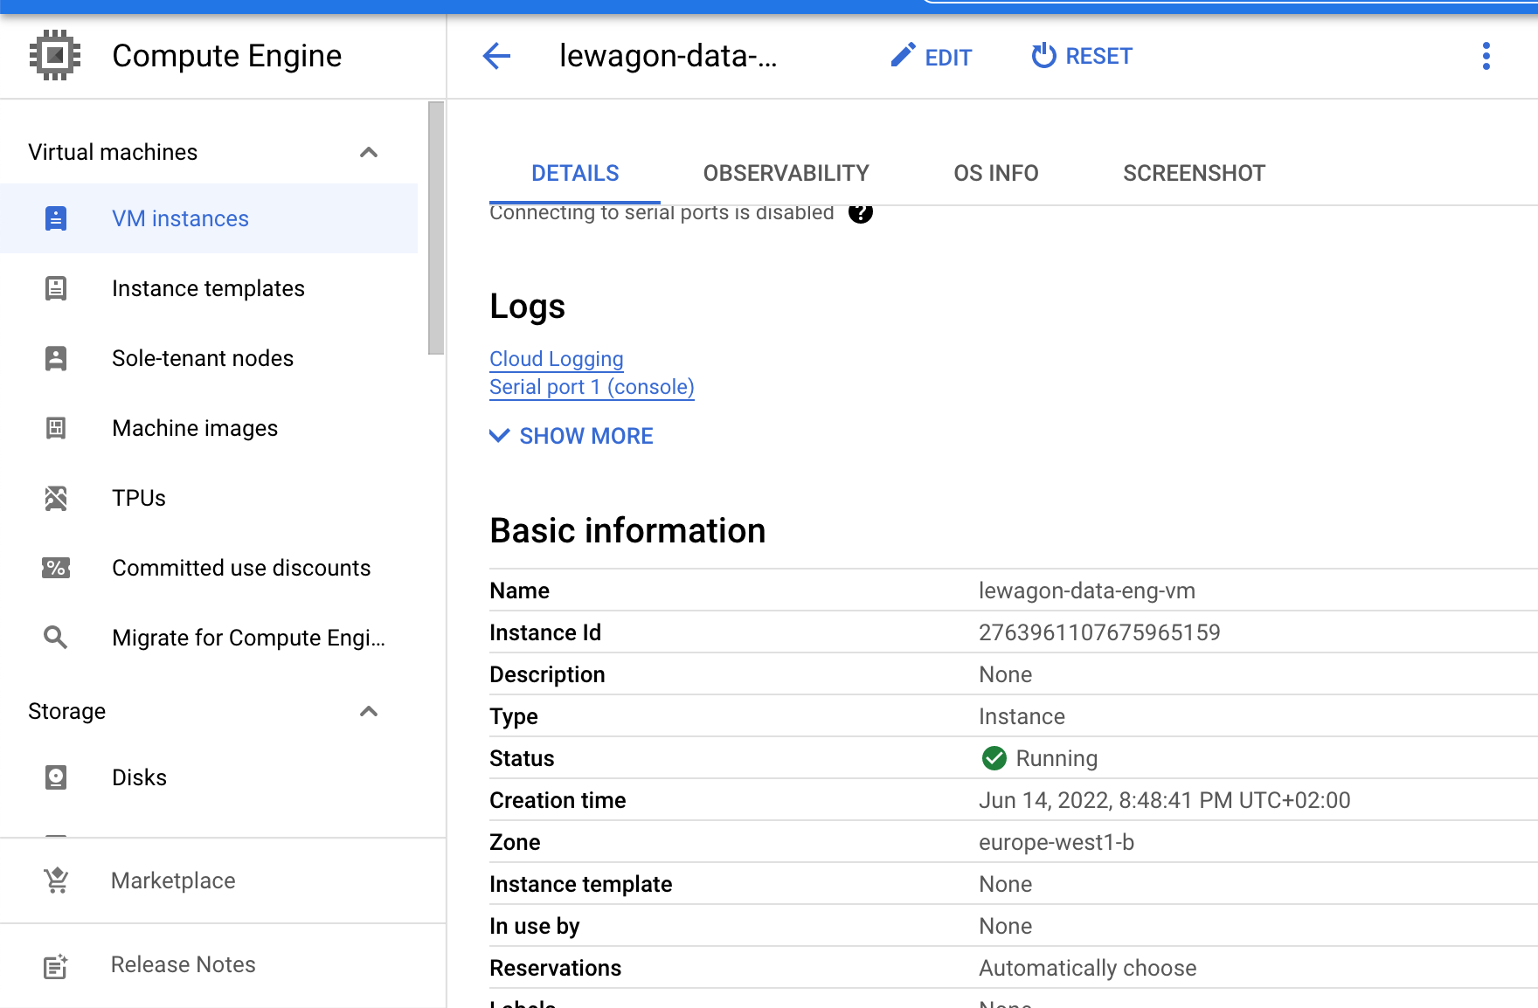Collapse the Storage section chevron
This screenshot has height=1008, width=1538.
pos(369,711)
